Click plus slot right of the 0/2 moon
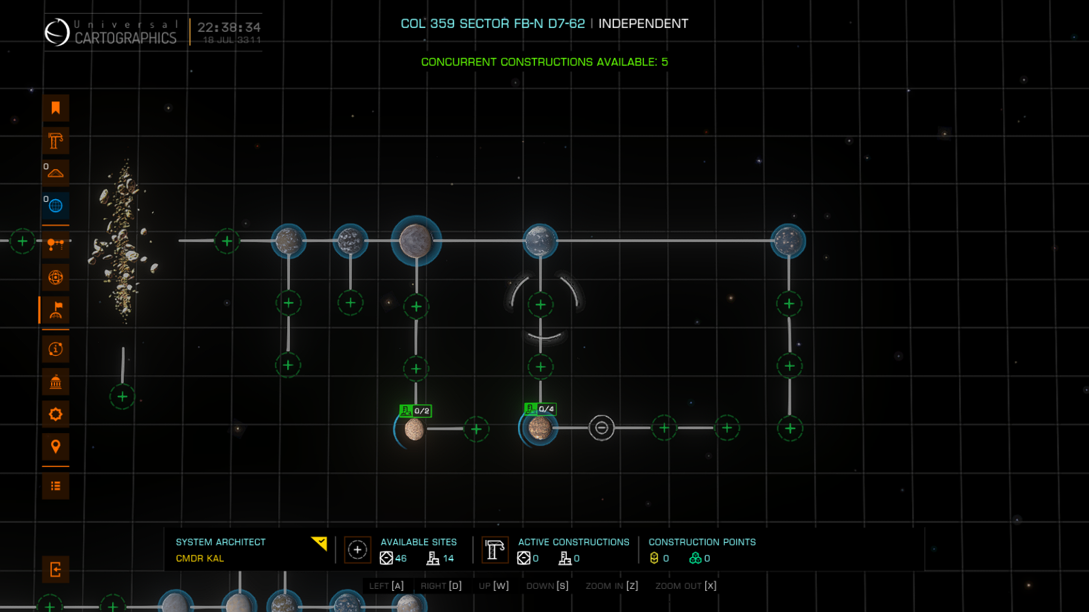Image resolution: width=1089 pixels, height=612 pixels. (476, 429)
